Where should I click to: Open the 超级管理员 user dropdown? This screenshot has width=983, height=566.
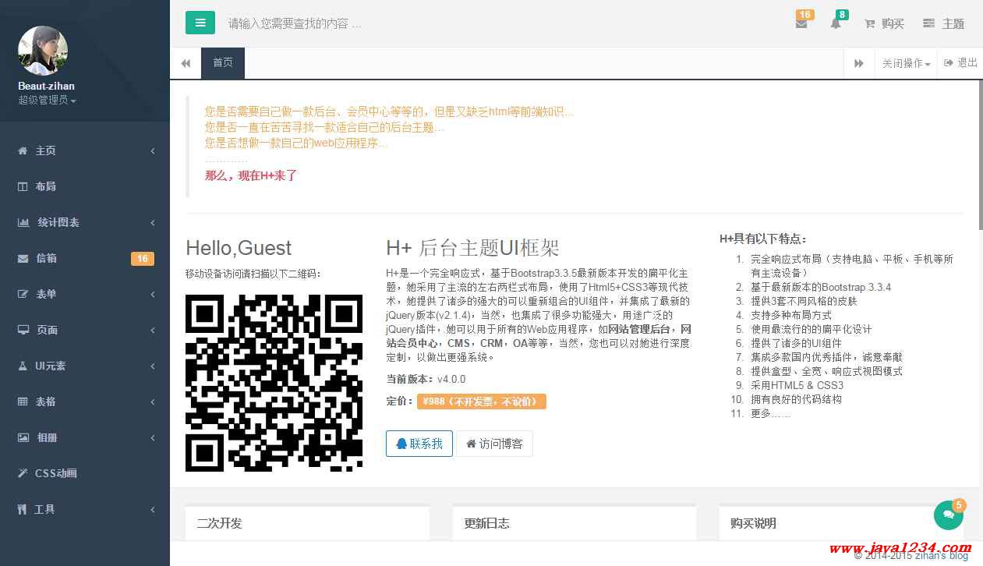pos(47,100)
